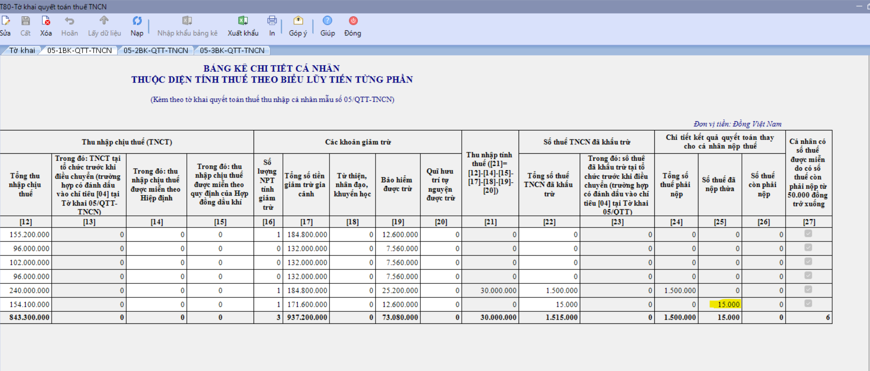Viewport: 870px width, 371px height.
Task: Click the Xóa delete icon
Action: coord(46,21)
